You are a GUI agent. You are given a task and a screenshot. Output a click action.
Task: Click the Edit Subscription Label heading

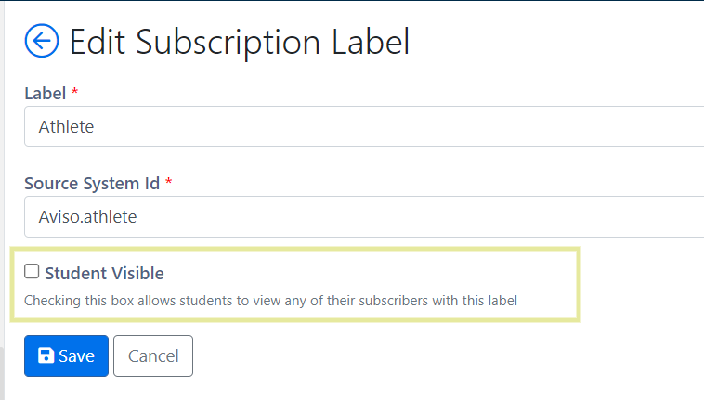pyautogui.click(x=240, y=42)
